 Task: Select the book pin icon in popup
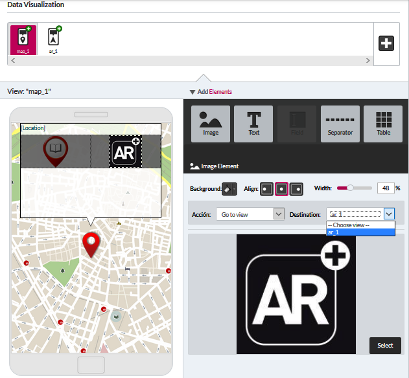[x=56, y=151]
